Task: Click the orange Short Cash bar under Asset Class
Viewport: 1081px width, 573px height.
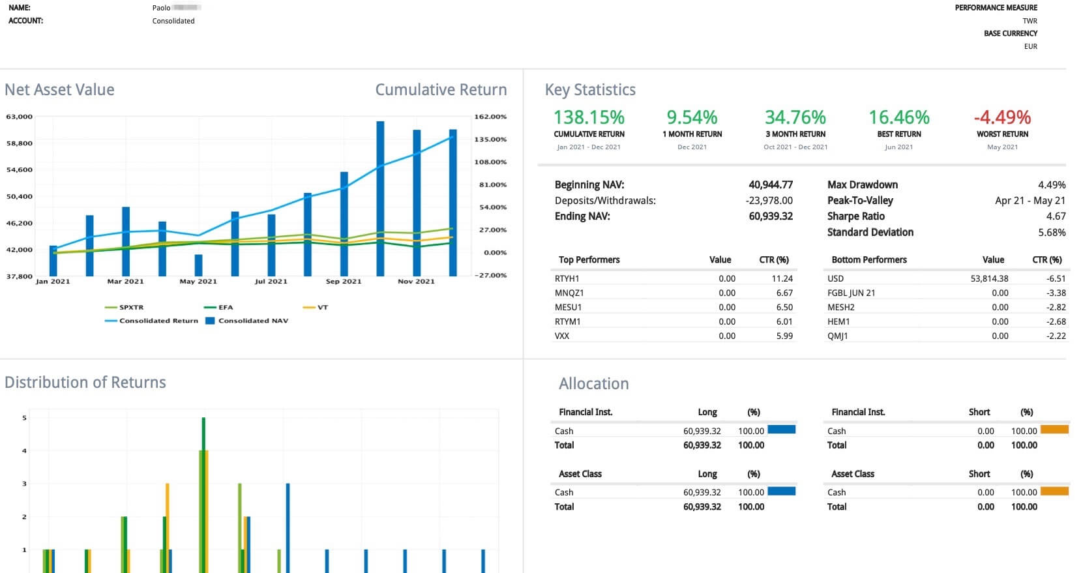Action: tap(1054, 491)
